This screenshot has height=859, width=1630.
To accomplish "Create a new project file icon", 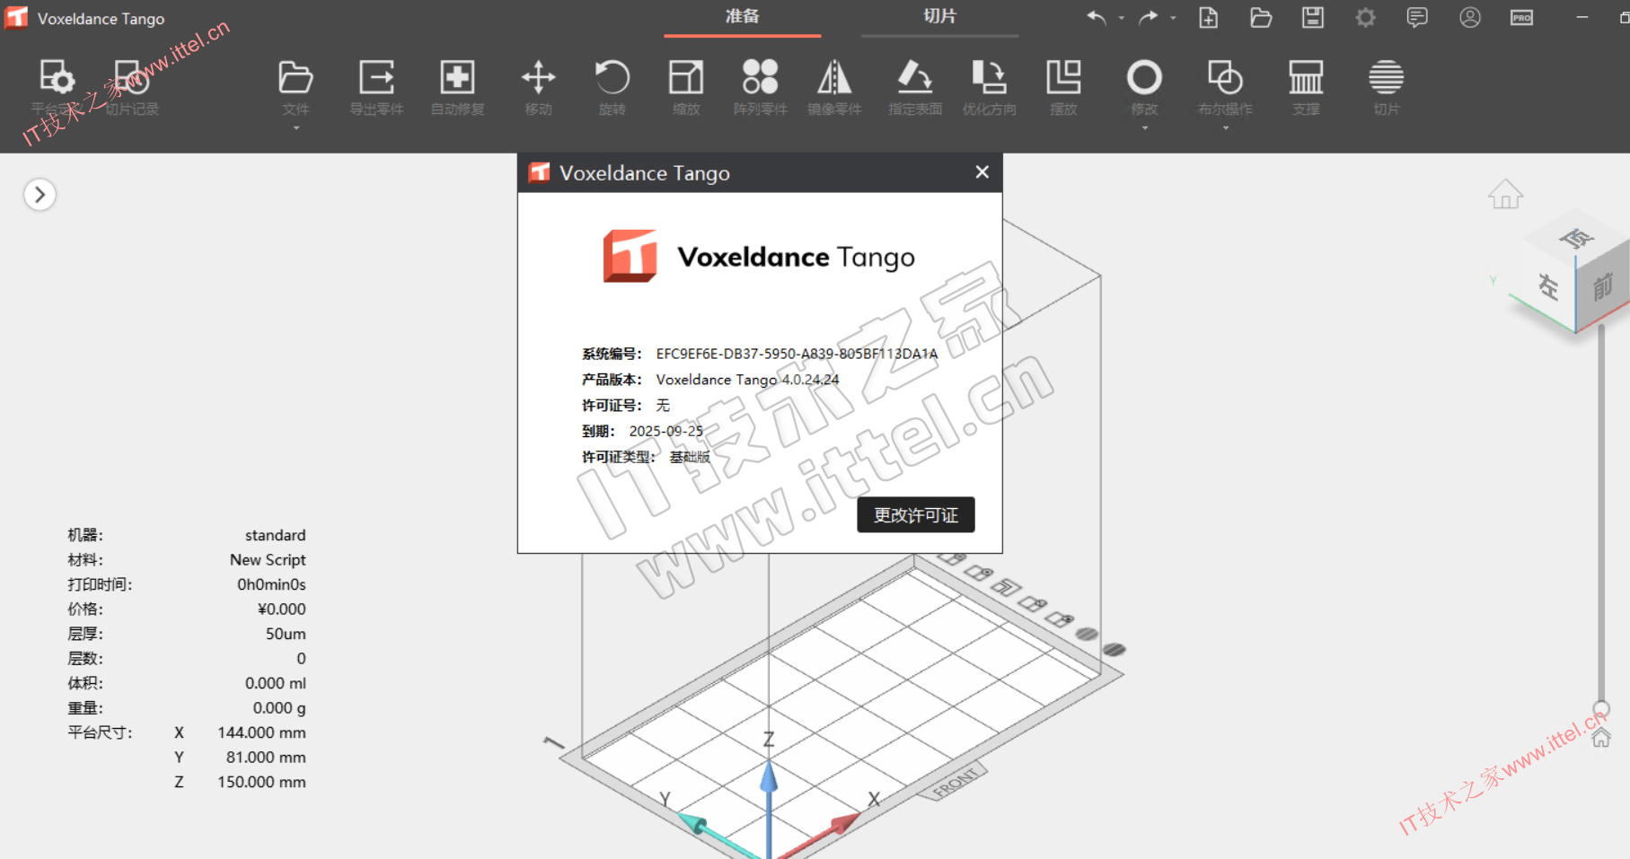I will pos(1209,17).
